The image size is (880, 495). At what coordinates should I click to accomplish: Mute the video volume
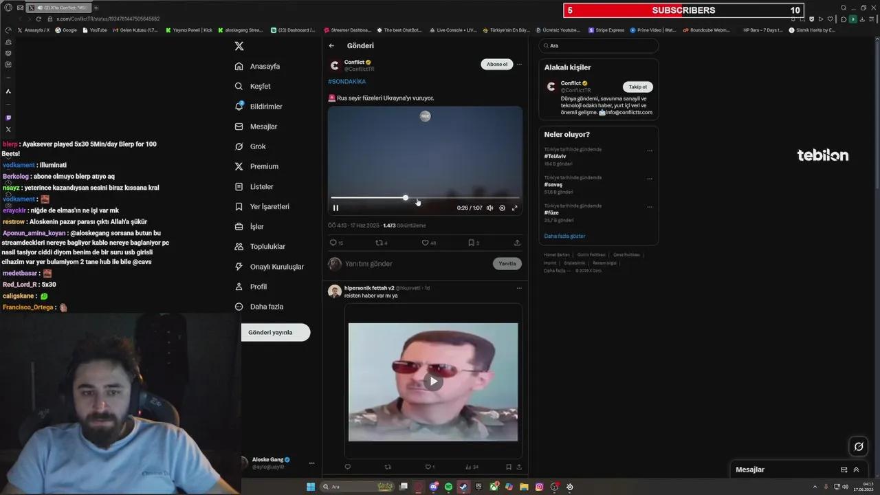click(489, 208)
